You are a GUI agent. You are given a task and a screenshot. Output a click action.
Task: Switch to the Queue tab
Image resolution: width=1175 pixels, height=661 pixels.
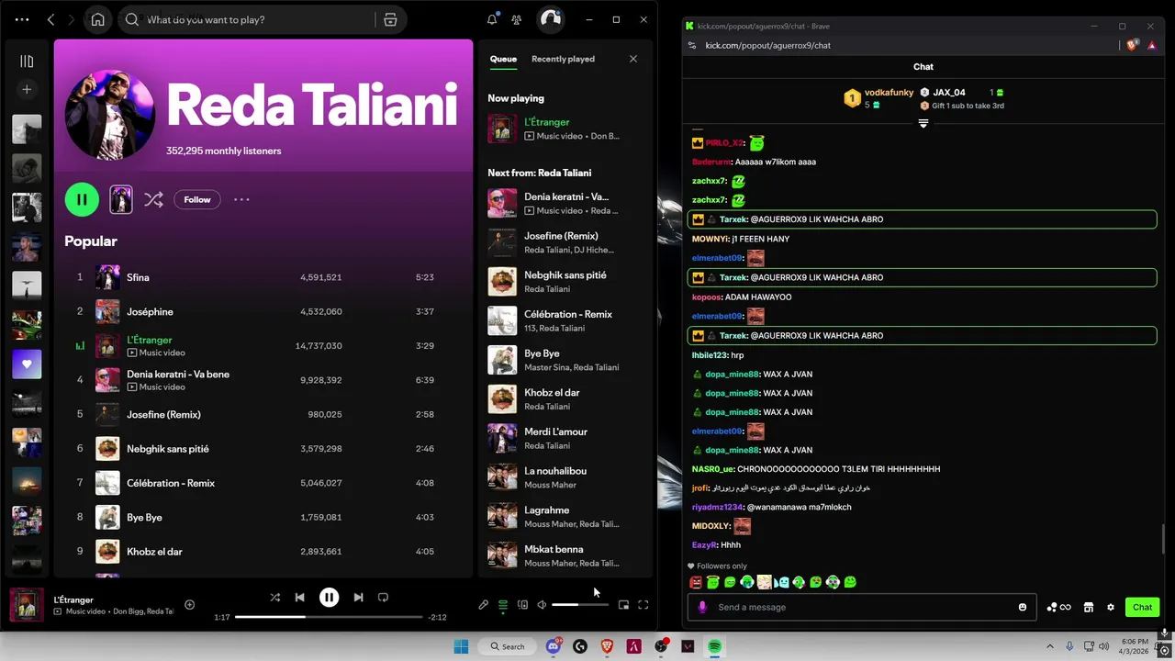(x=503, y=59)
